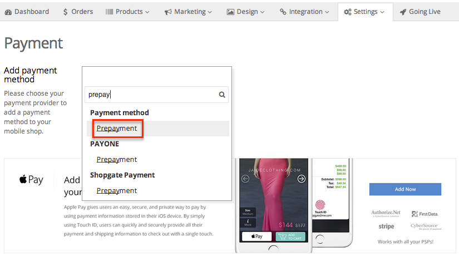459x256 pixels.
Task: Click the Apple Pay logo
Action: [31, 180]
